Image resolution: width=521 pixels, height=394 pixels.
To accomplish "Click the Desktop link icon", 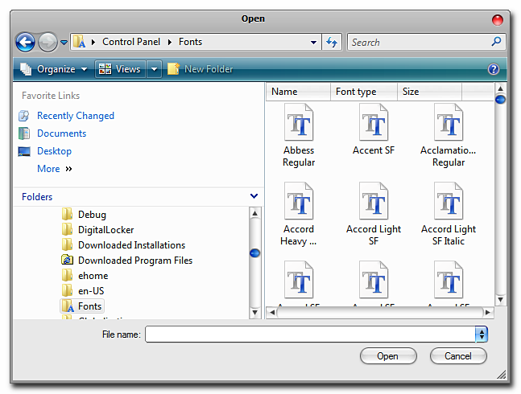I will click(x=24, y=151).
